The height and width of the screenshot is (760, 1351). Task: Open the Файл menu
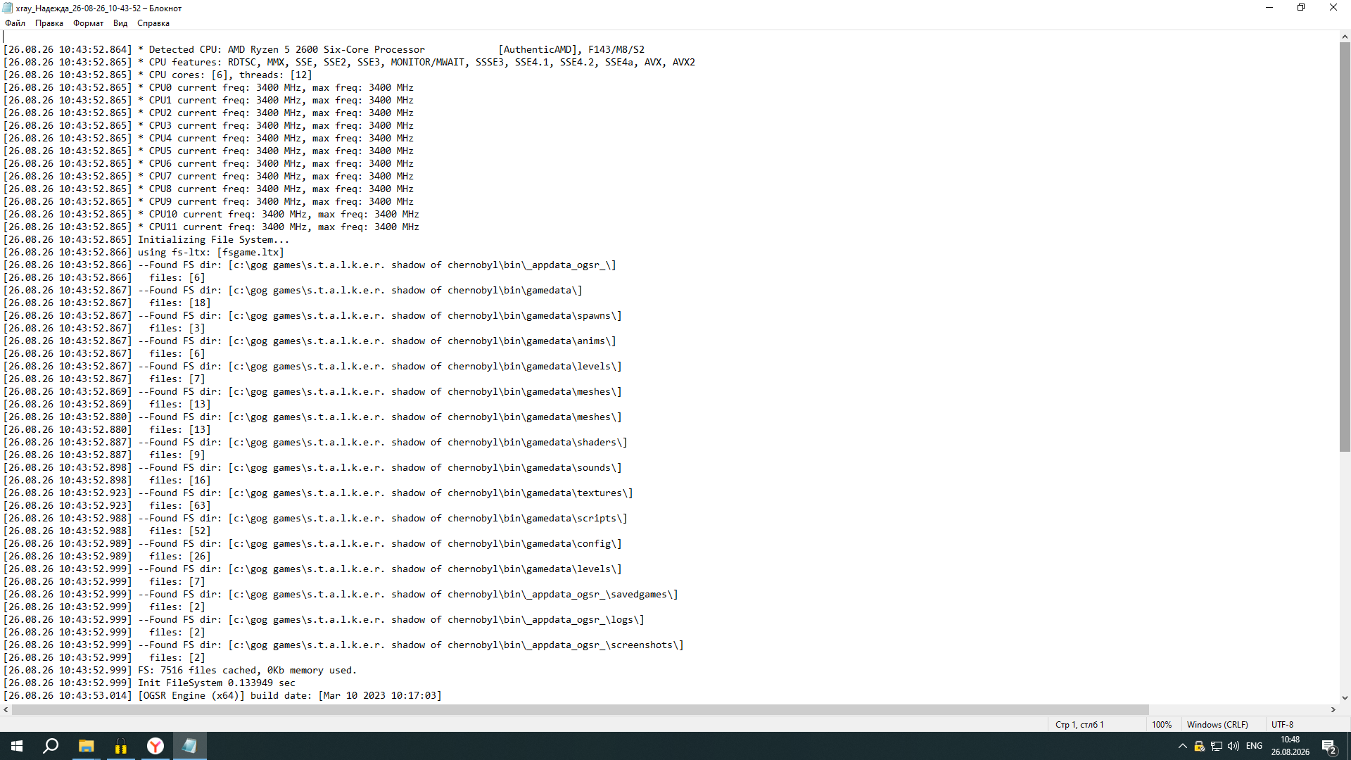point(15,23)
